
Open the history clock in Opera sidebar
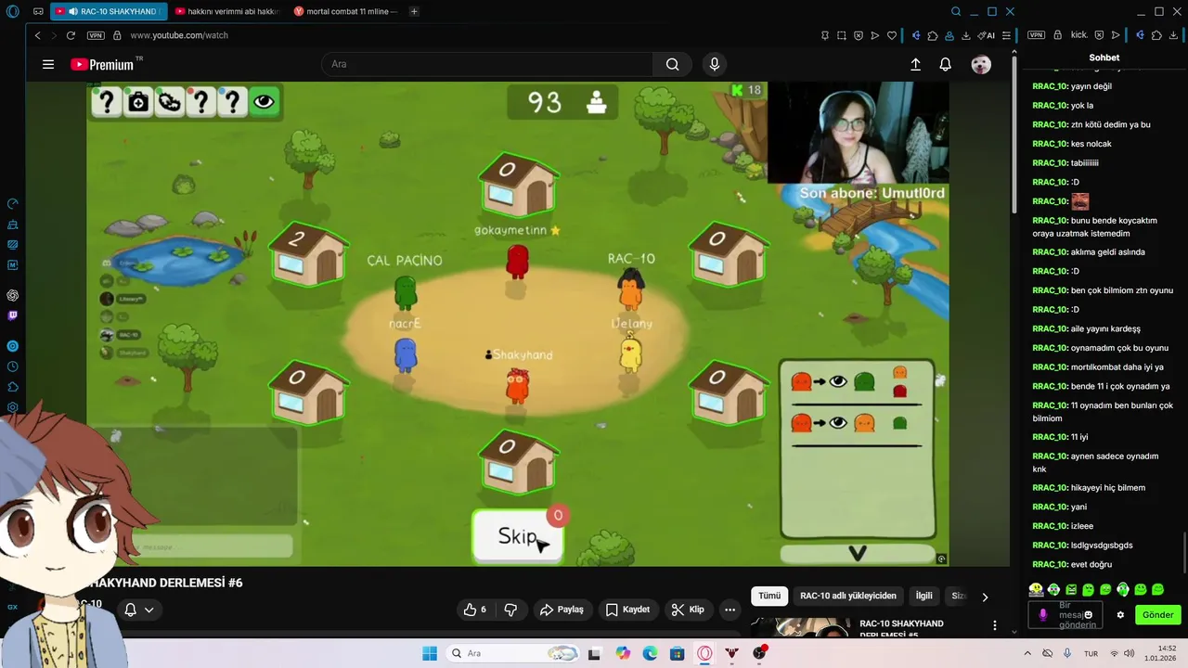[12, 366]
